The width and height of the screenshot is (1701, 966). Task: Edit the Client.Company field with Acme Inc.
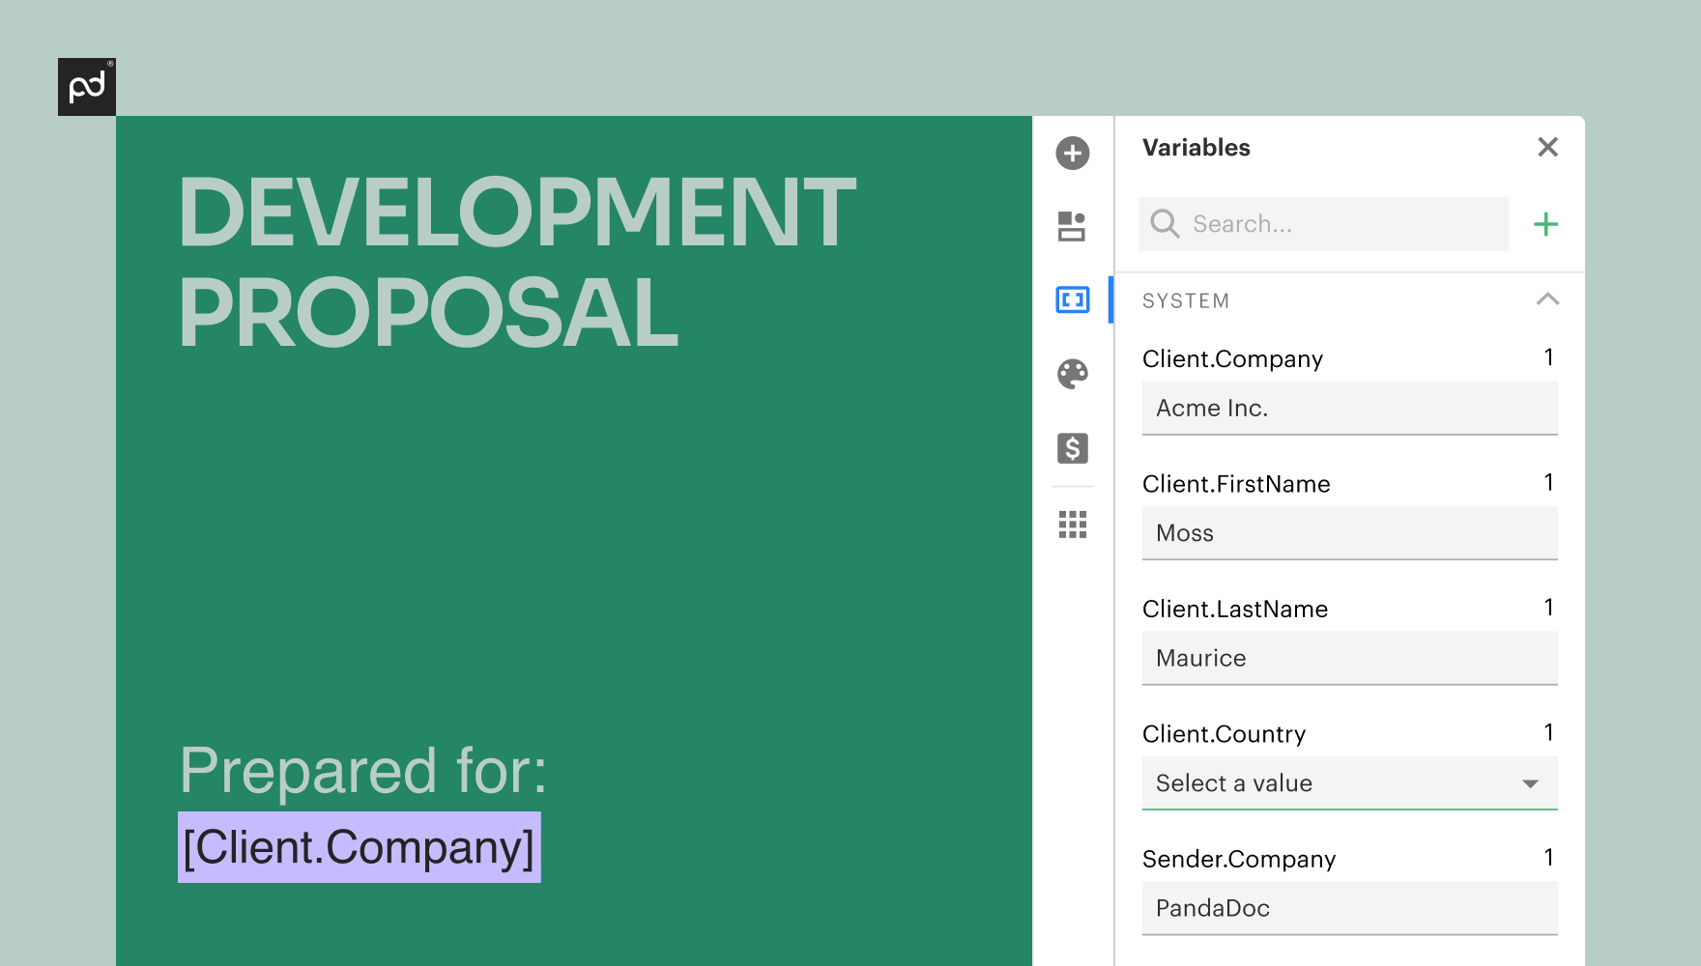point(1349,409)
